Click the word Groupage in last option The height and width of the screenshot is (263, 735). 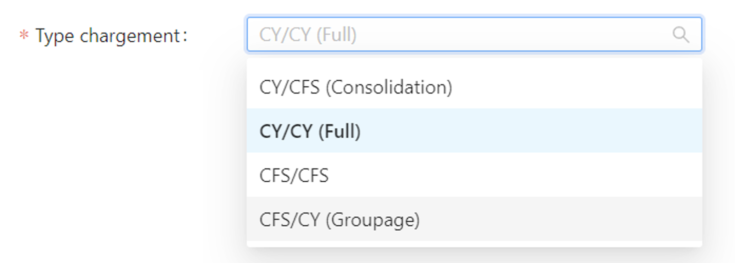375,220
